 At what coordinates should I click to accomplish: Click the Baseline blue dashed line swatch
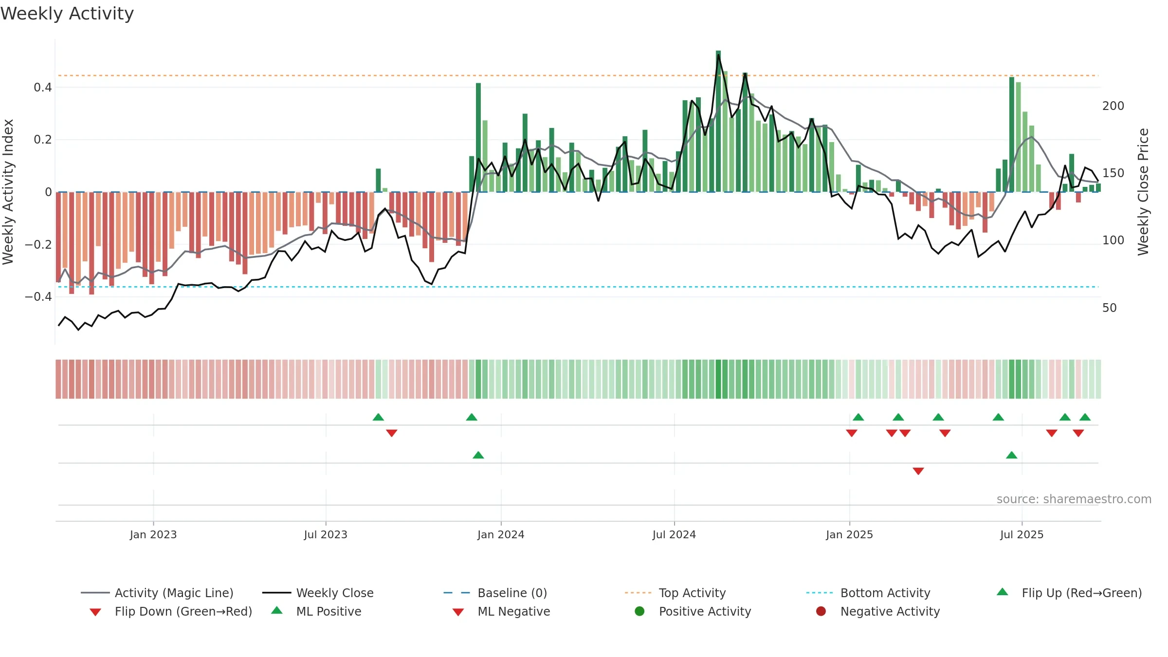pos(457,593)
